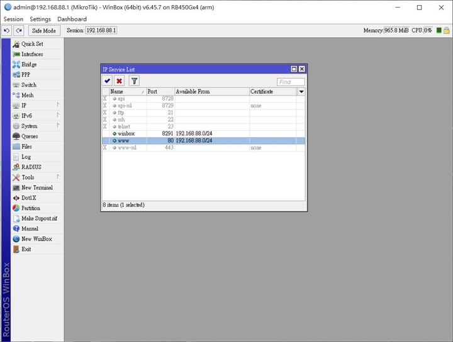Sort by Certificate column header
Screen dimensions: 453x342
273,92
